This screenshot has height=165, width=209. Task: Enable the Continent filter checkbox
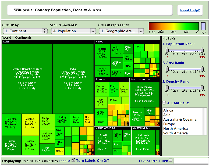(164, 103)
